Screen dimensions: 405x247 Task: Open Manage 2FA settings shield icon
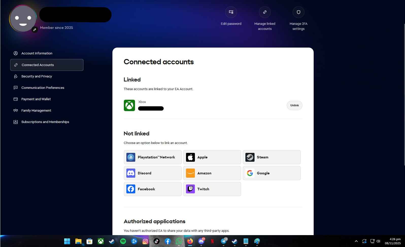click(298, 12)
